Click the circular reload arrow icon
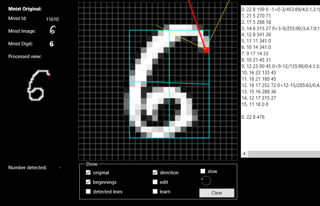 206,181
